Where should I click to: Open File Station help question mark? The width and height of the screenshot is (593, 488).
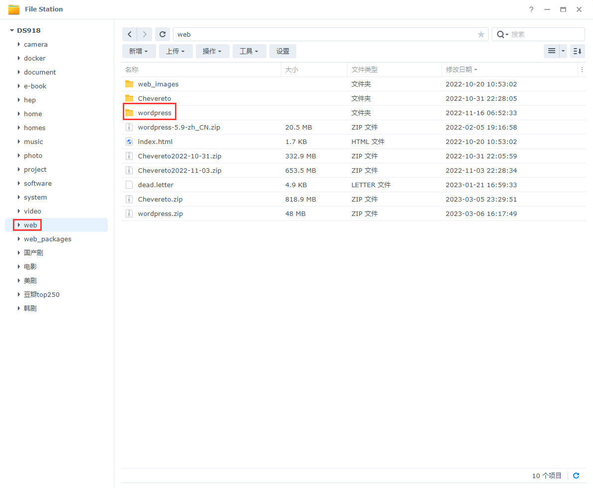(x=531, y=9)
